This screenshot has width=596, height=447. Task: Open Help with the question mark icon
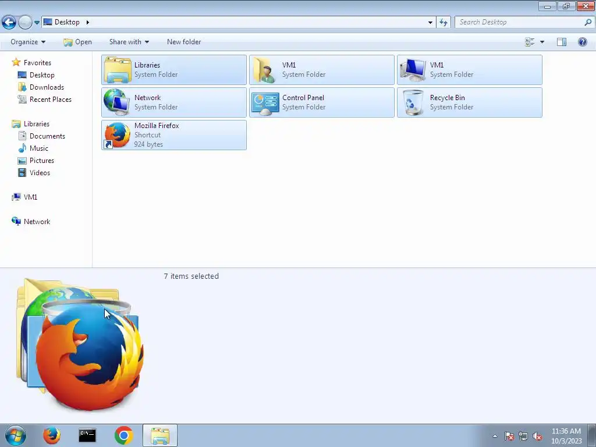pyautogui.click(x=582, y=42)
